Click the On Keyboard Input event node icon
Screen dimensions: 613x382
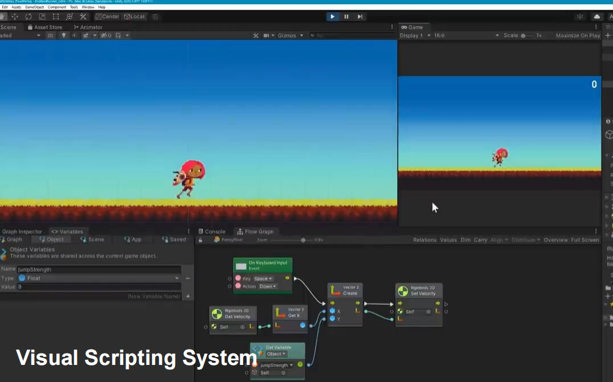(241, 266)
